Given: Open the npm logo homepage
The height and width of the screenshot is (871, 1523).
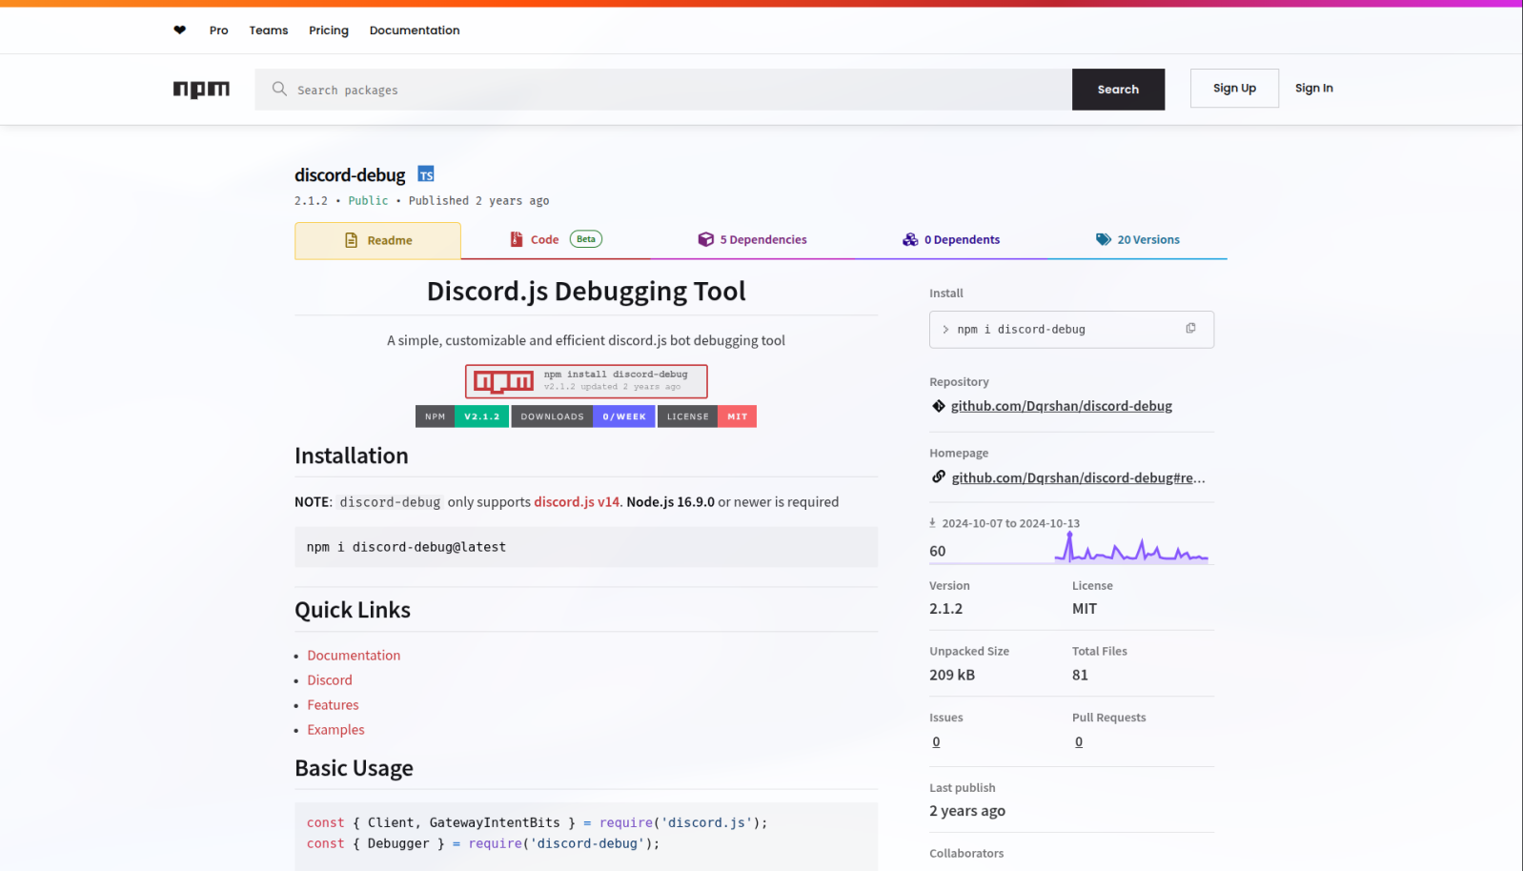Looking at the screenshot, I should point(201,89).
